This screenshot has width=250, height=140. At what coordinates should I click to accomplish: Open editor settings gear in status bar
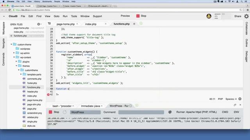(240, 99)
